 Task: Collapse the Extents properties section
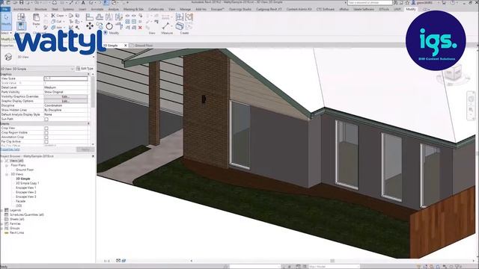(88, 124)
